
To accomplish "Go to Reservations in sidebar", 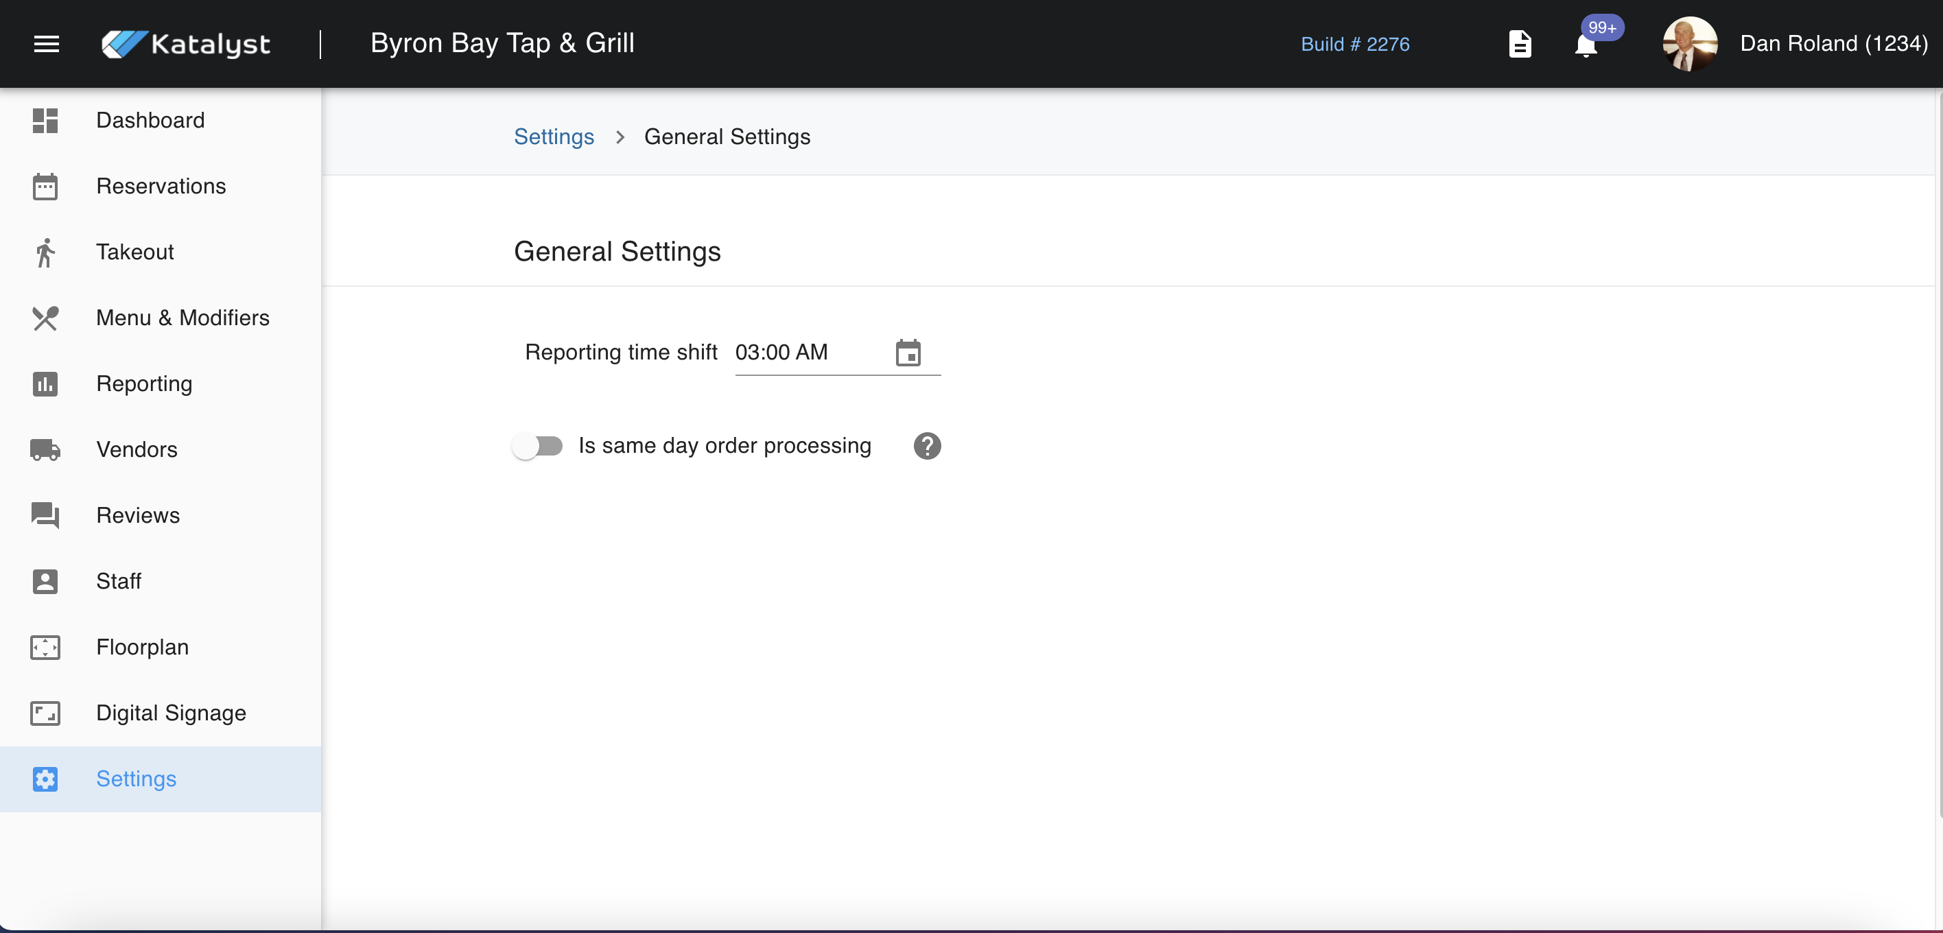I will pyautogui.click(x=161, y=187).
